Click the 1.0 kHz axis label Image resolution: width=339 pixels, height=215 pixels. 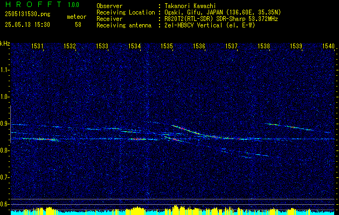click(4, 97)
